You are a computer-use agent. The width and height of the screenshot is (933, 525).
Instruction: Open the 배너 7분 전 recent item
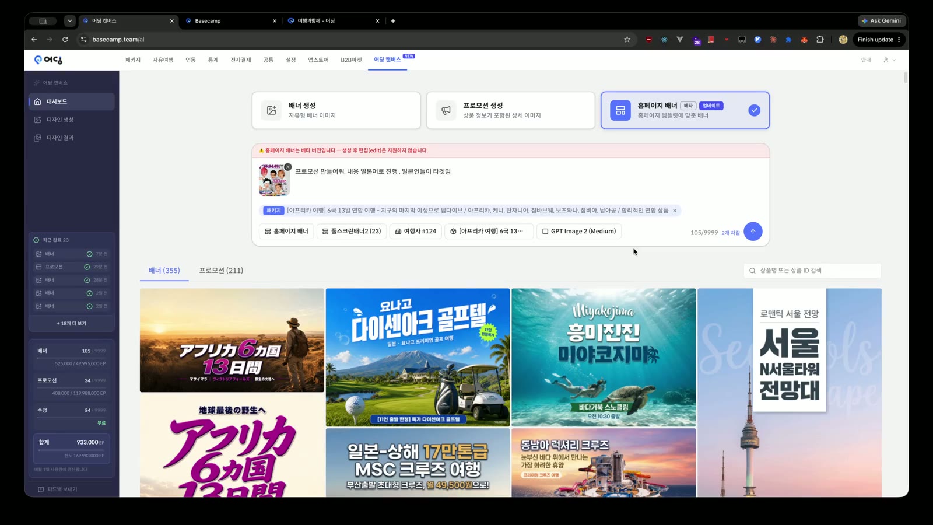pyautogui.click(x=71, y=254)
